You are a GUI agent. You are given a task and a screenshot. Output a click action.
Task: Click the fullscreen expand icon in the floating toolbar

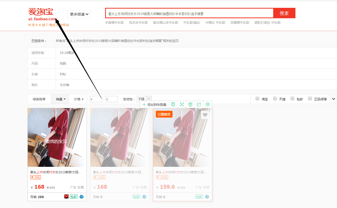(182, 105)
